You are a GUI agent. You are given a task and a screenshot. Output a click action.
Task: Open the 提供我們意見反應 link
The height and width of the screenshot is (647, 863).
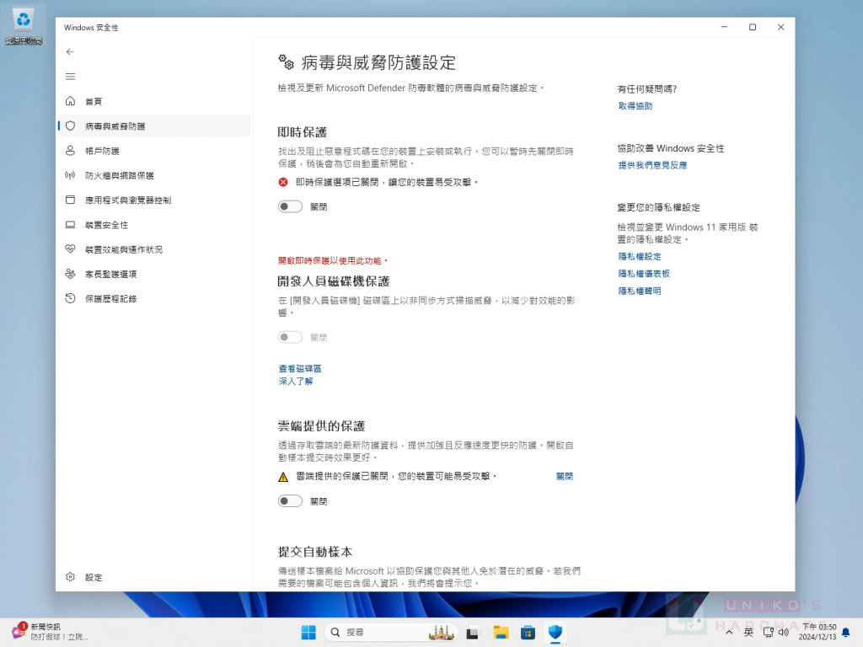pos(652,165)
